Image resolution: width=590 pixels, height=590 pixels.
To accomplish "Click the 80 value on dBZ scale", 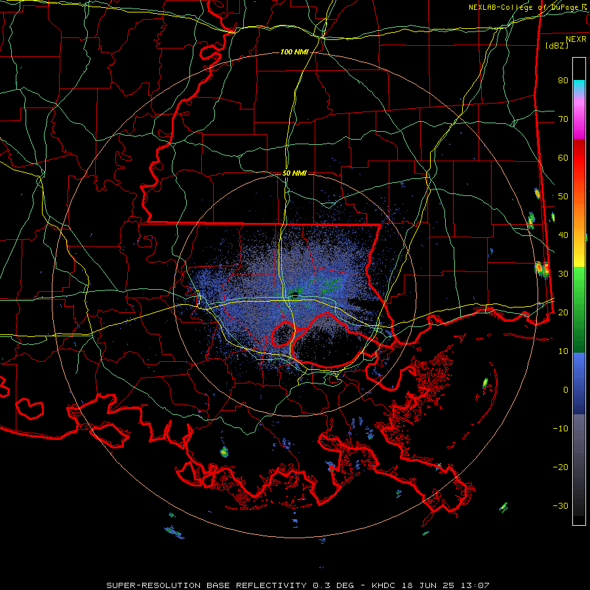I will [563, 80].
